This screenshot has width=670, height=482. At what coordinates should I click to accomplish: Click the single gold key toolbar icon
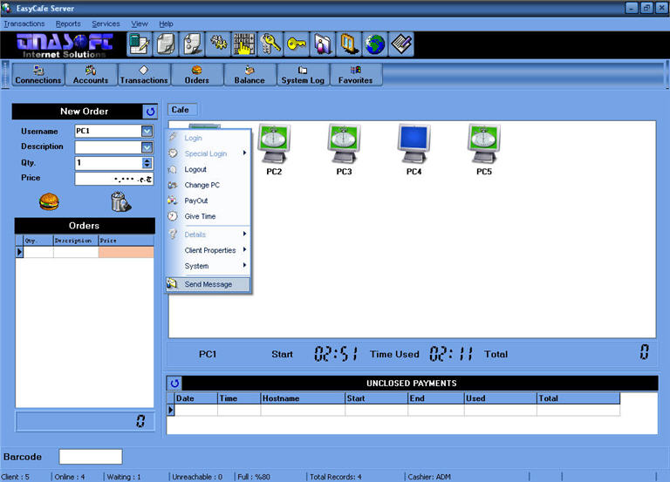[x=297, y=44]
